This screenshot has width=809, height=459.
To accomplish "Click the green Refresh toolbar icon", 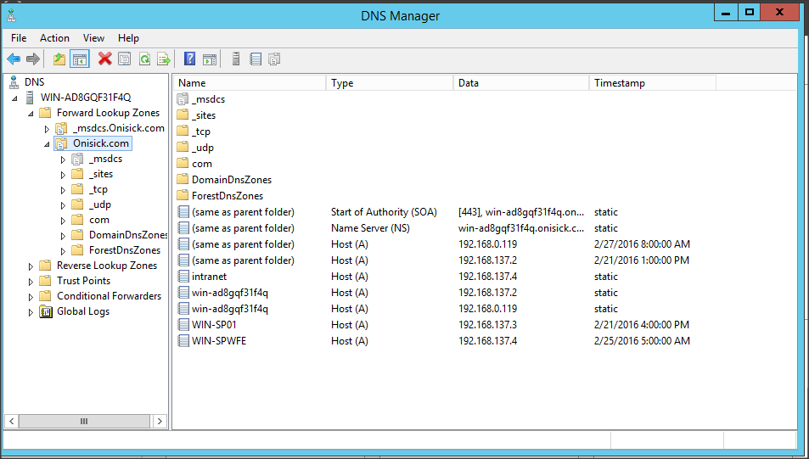I will click(x=144, y=59).
